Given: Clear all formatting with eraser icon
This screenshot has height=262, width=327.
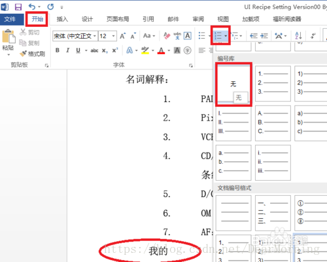Looking at the screenshot, I should 167,36.
